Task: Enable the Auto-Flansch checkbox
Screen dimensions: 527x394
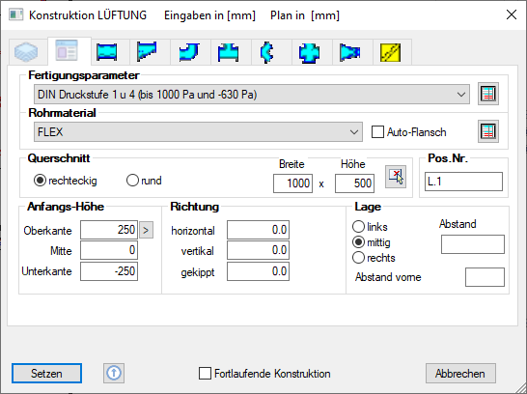Action: coord(377,131)
